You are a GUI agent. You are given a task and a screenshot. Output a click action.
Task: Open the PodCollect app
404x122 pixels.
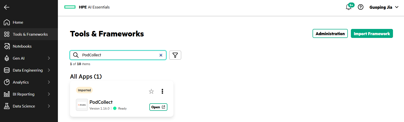click(158, 107)
